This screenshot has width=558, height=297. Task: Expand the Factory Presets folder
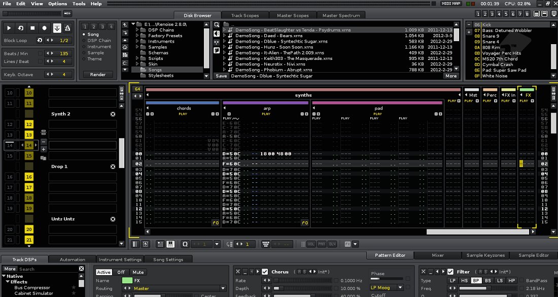(137, 36)
